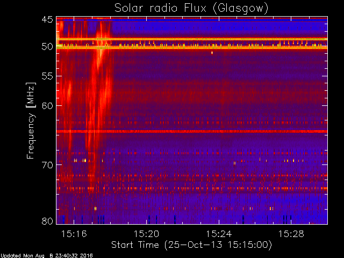Select the 55 frequency tick label
344x258 pixels.
coord(47,76)
